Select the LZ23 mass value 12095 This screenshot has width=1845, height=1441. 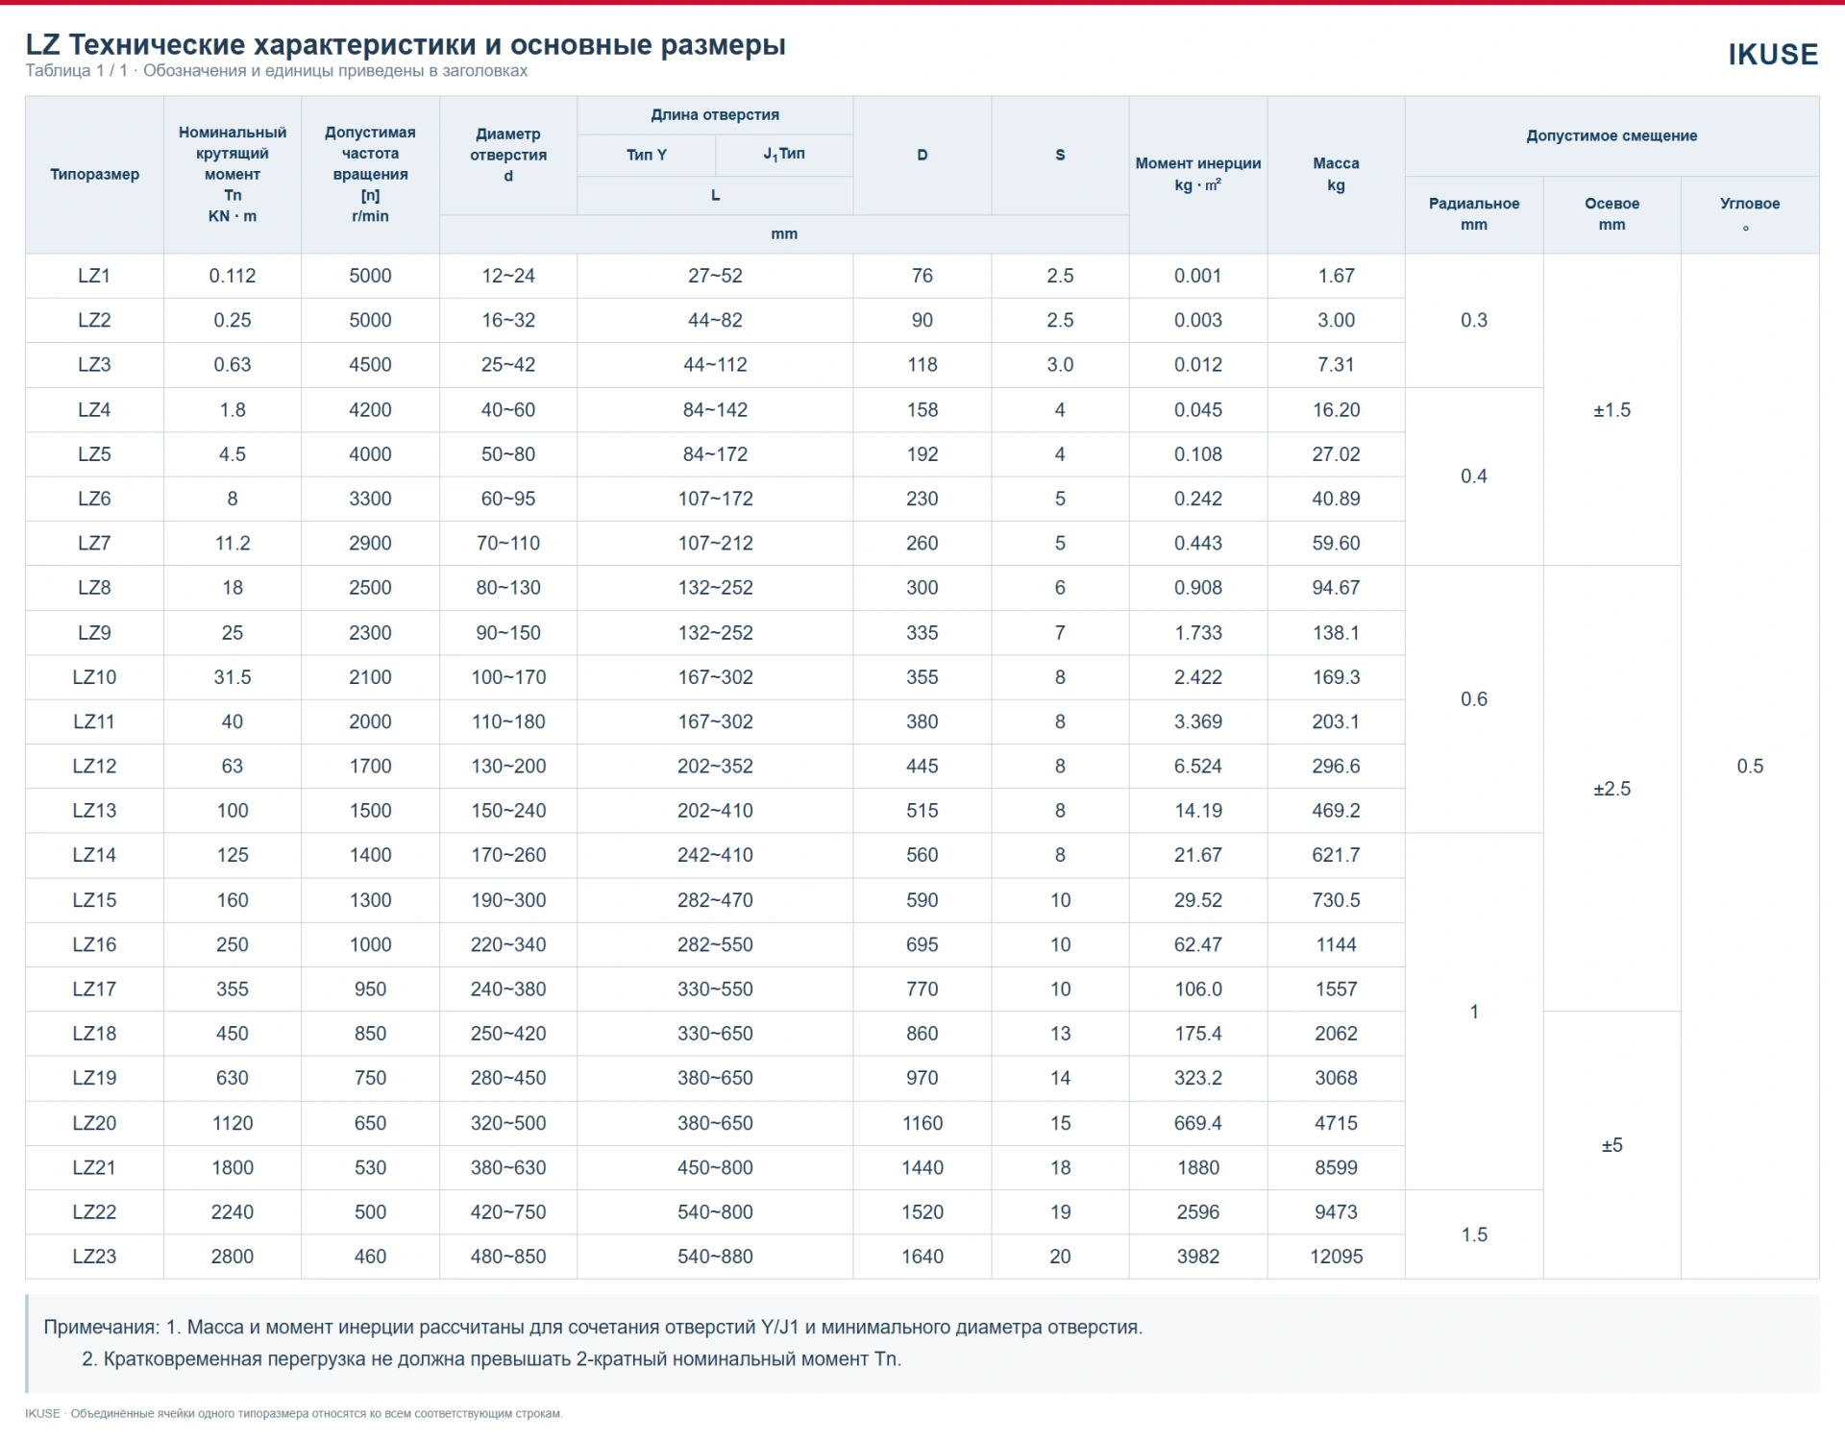click(x=1336, y=1257)
